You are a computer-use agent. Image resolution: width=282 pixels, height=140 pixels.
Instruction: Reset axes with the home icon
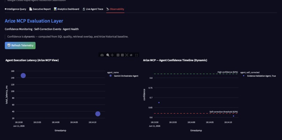click(131, 55)
